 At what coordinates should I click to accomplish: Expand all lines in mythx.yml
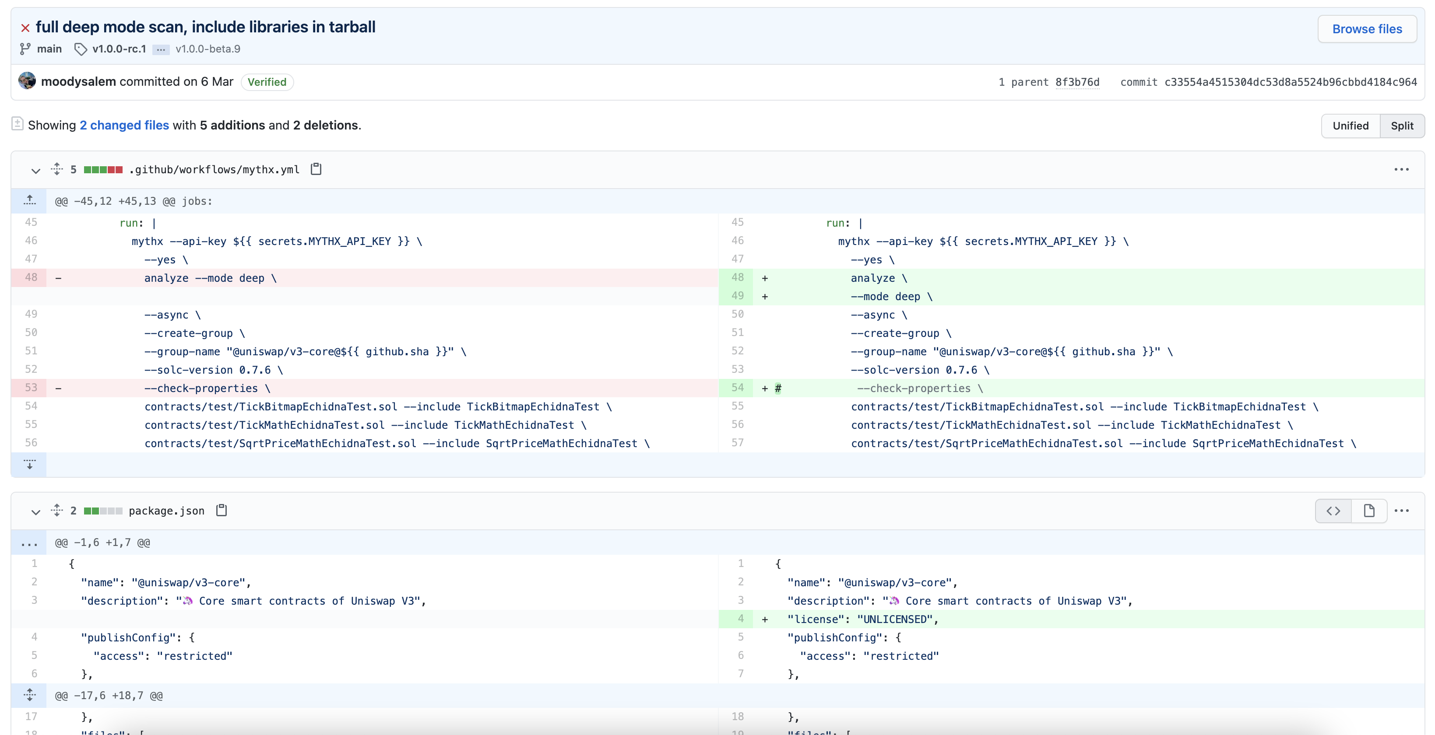(x=57, y=169)
